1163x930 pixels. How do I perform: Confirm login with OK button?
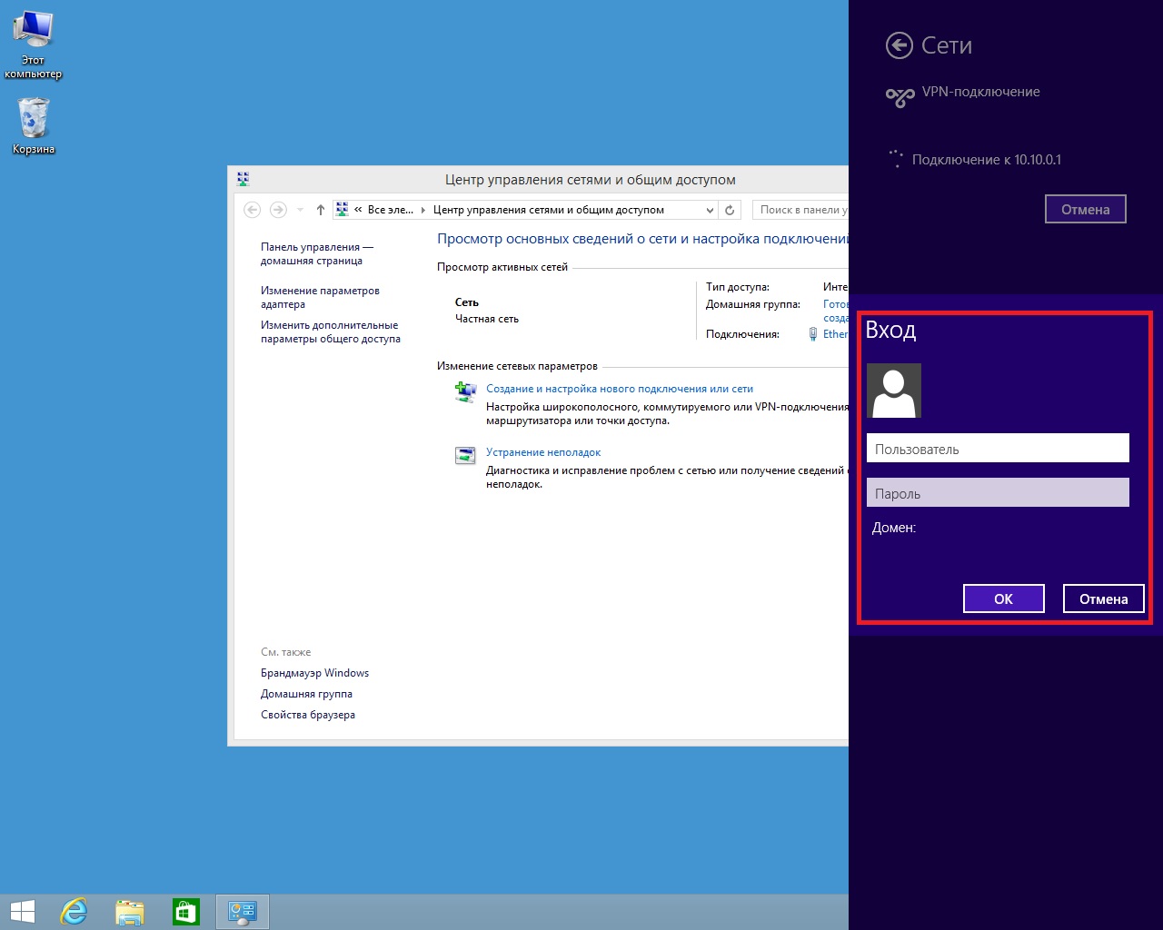pyautogui.click(x=1003, y=599)
